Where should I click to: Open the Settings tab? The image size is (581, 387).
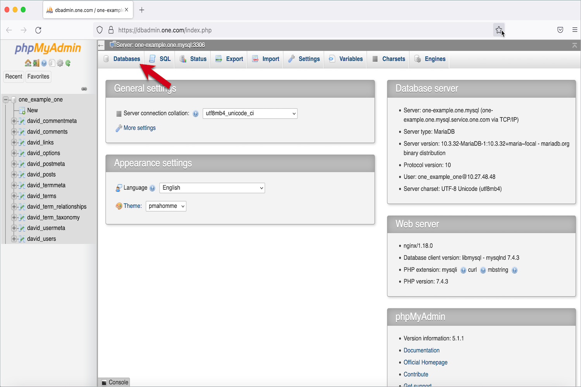[304, 59]
